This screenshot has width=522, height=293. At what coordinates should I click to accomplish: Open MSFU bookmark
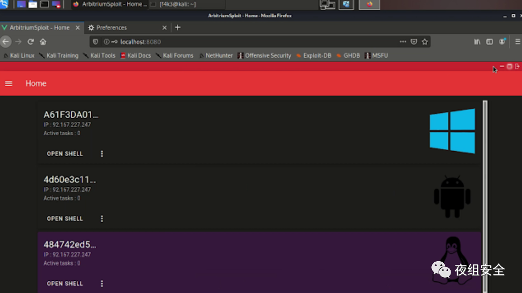(377, 56)
